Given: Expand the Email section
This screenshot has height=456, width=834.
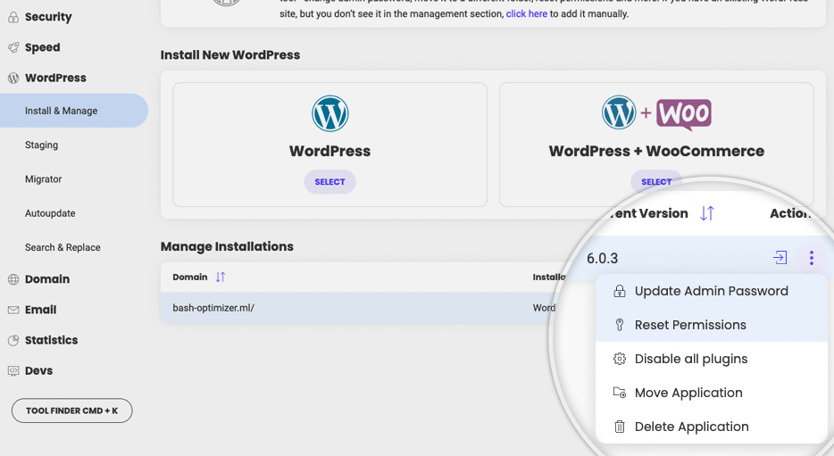Looking at the screenshot, I should click(x=40, y=310).
